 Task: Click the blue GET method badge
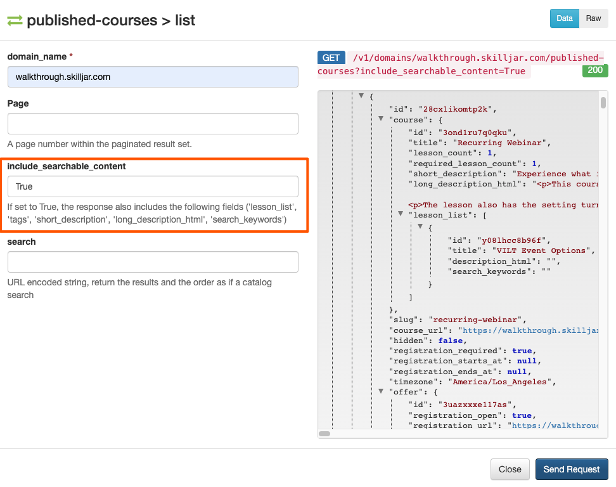click(331, 58)
